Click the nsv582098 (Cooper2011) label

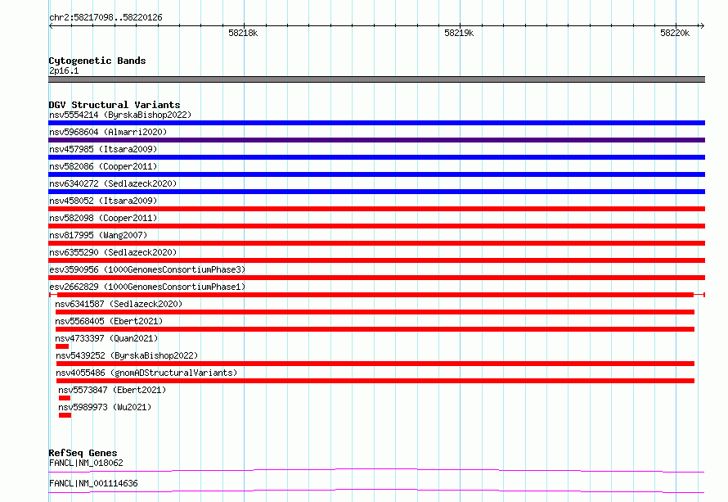[103, 218]
